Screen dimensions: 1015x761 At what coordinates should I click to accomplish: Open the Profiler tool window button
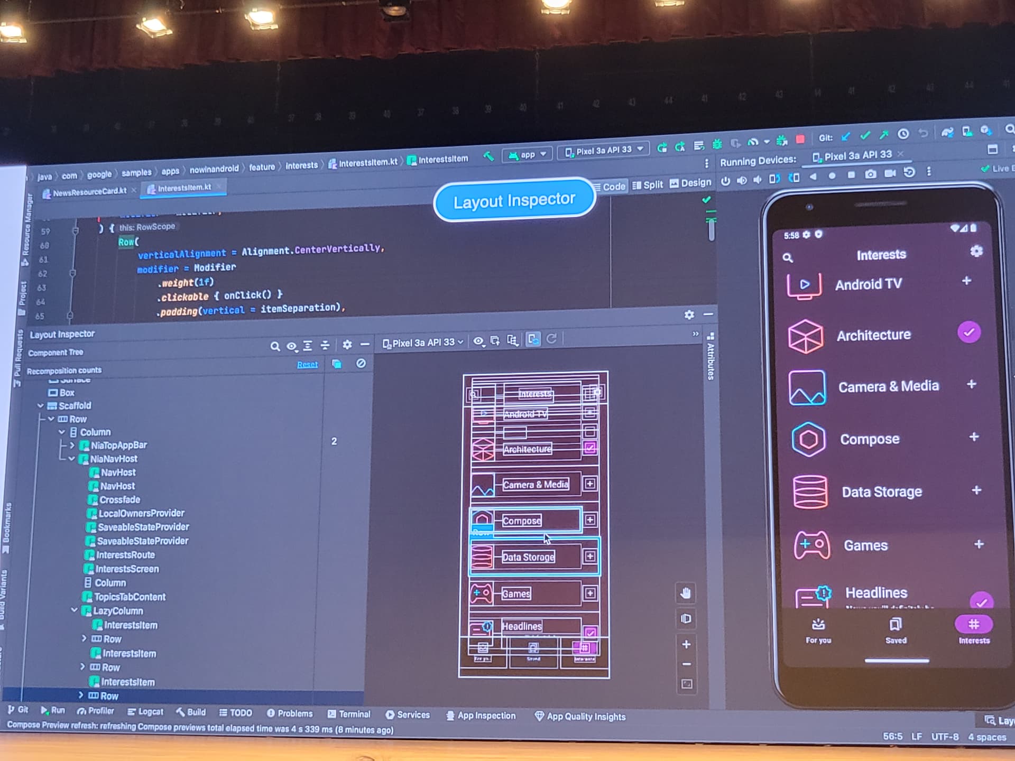tap(96, 711)
